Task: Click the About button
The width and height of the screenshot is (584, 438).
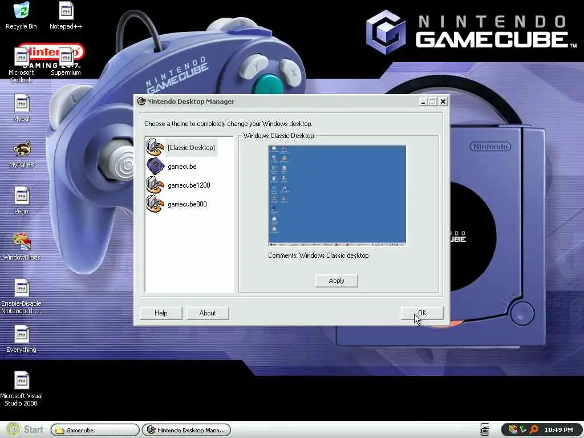Action: pos(208,313)
